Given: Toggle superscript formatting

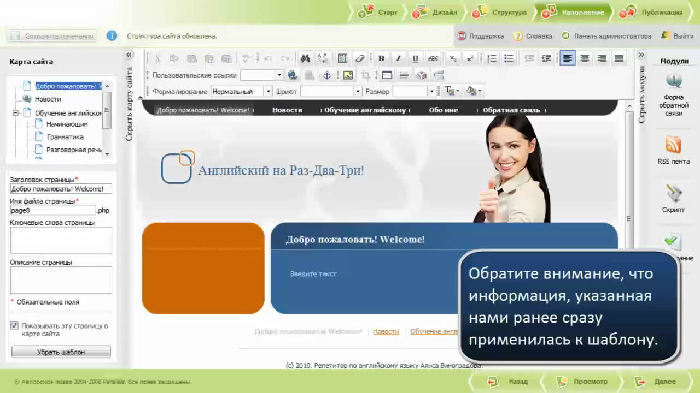Looking at the screenshot, I should tap(470, 58).
